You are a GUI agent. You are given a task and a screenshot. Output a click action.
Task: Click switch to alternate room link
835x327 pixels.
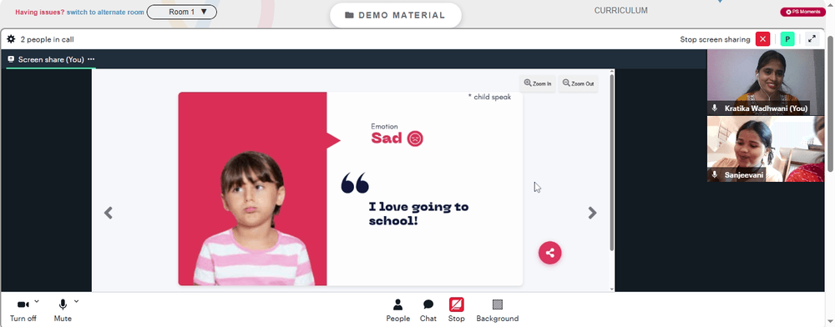(105, 12)
